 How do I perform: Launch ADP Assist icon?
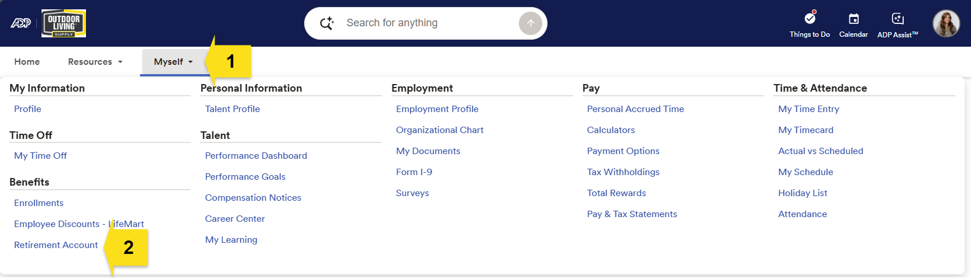[897, 19]
